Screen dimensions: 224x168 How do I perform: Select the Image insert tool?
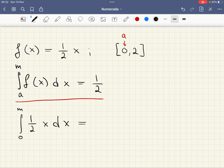click(x=103, y=19)
